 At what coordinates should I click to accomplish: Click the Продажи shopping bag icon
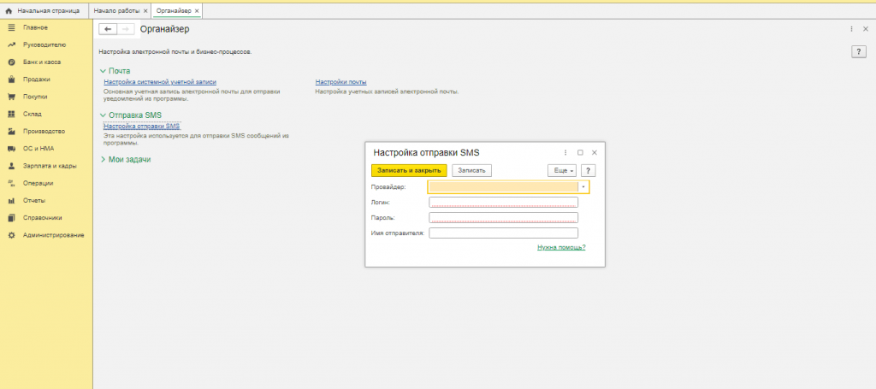pos(11,80)
